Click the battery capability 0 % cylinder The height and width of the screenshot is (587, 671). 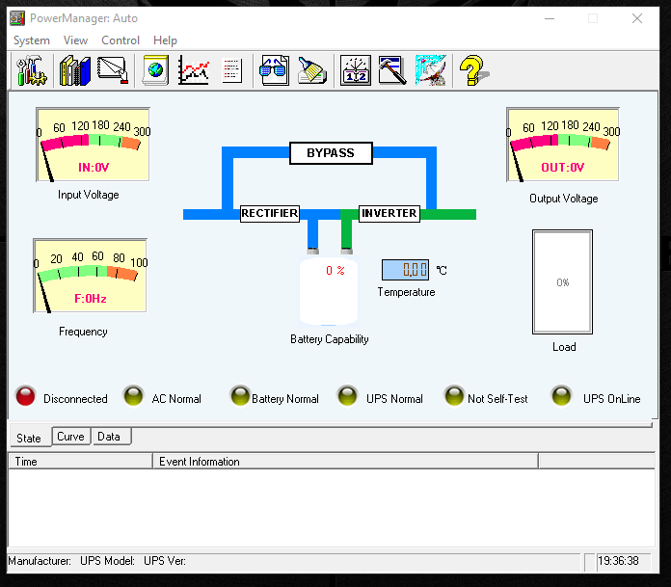pyautogui.click(x=329, y=291)
